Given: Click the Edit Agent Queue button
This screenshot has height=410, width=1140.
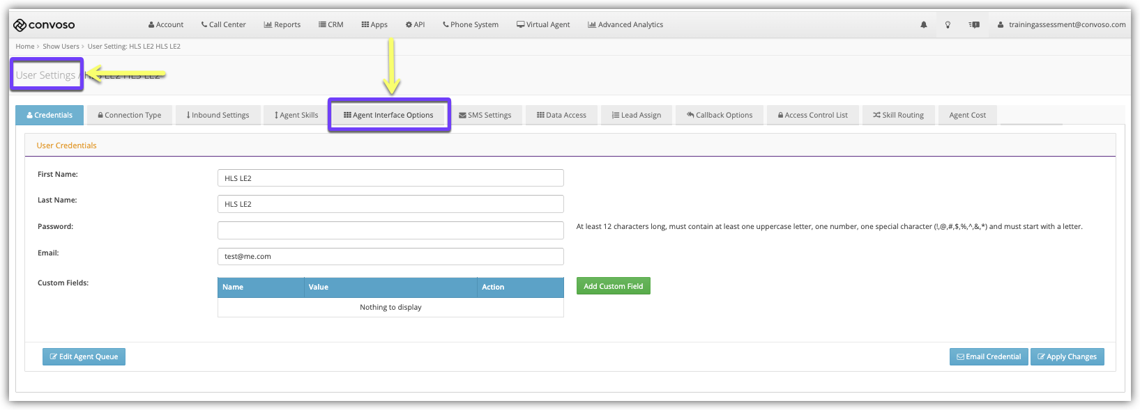Looking at the screenshot, I should 84,357.
